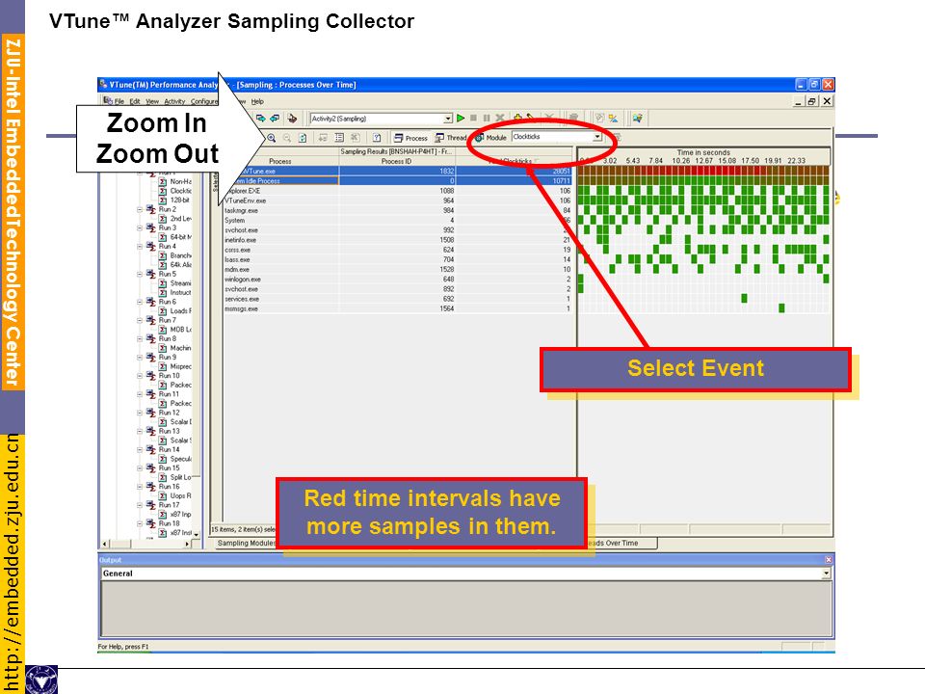This screenshot has width=925, height=694.
Task: Open the General dropdown in Output pane
Action: 826,573
